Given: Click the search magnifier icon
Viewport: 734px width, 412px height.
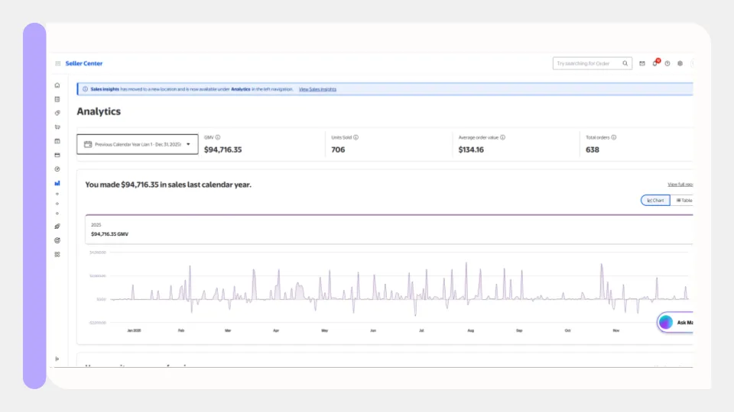Looking at the screenshot, I should tap(625, 63).
